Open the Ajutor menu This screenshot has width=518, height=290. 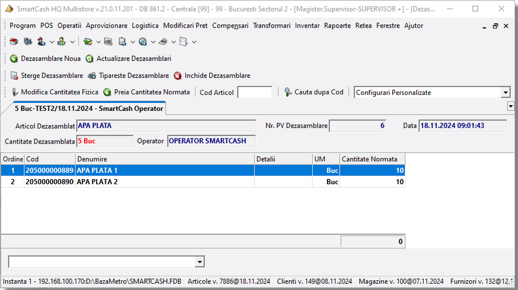pos(413,26)
